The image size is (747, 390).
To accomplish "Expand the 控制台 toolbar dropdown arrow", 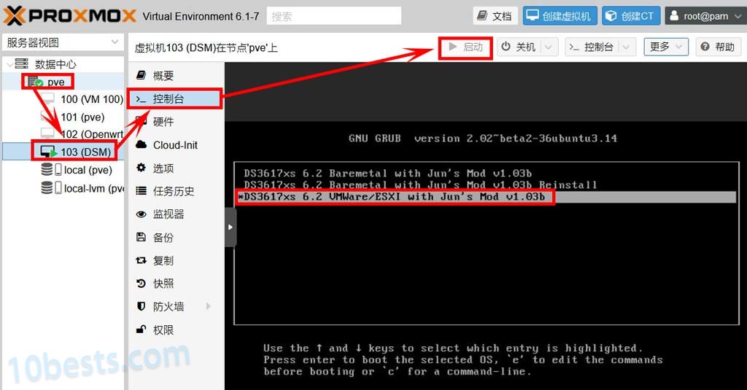I will pyautogui.click(x=626, y=47).
